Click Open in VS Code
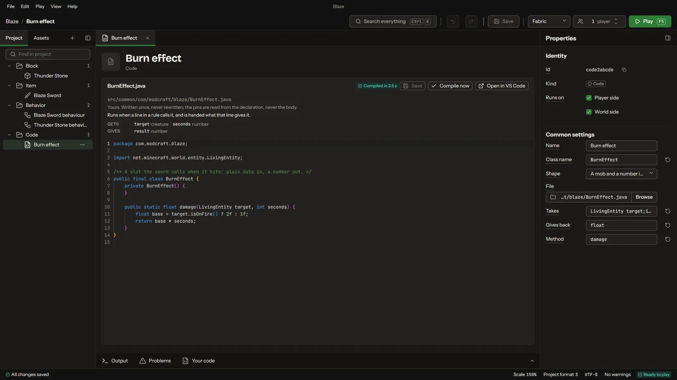 tap(502, 86)
